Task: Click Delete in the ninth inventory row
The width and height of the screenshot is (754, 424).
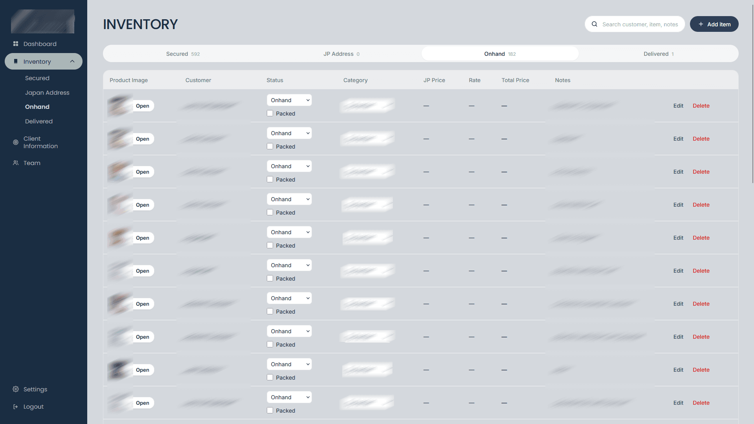Action: 701,370
